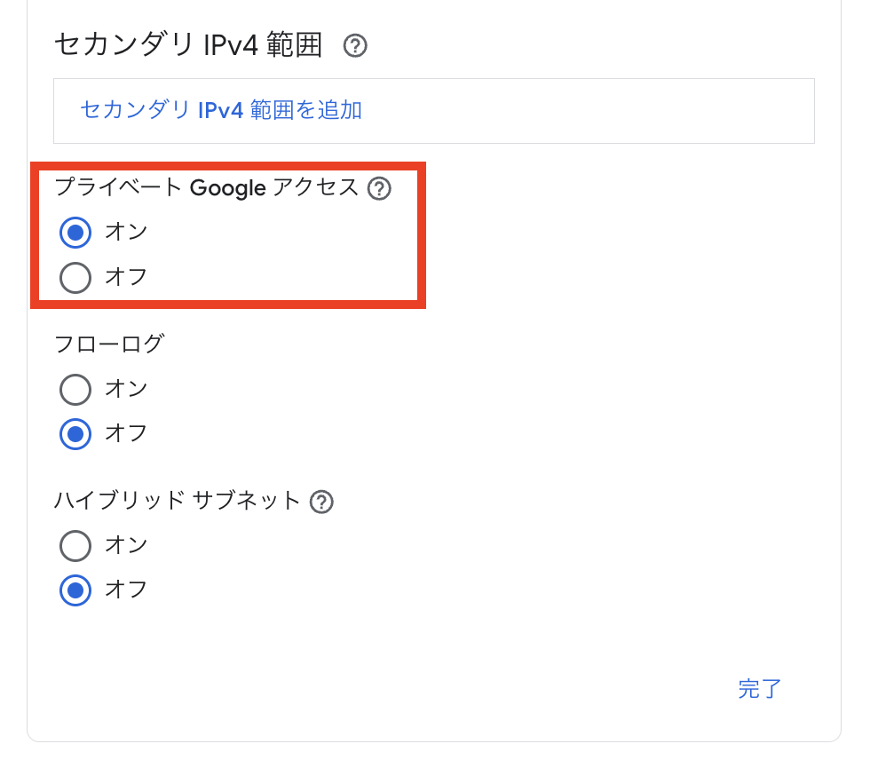The height and width of the screenshot is (760, 870).
Task: Click オン text label under フローログ
Action: point(126,388)
